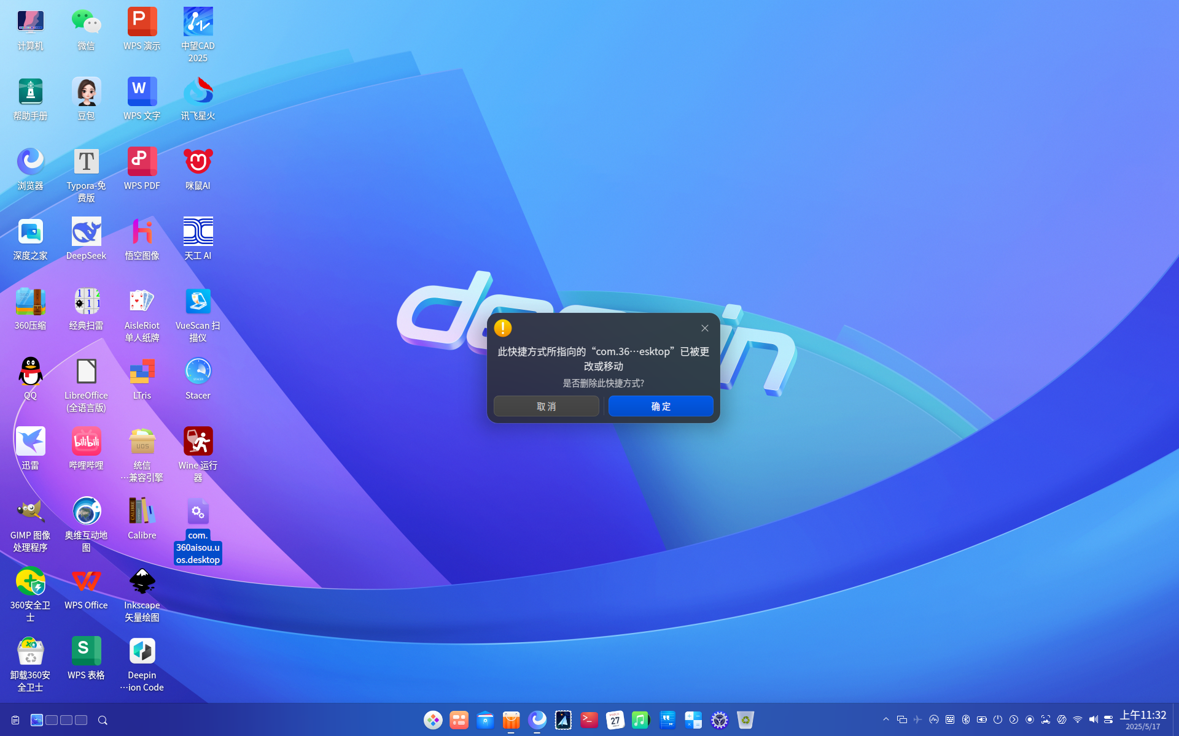Click the screenshot capture tray icon
The height and width of the screenshot is (736, 1179).
tap(1046, 719)
